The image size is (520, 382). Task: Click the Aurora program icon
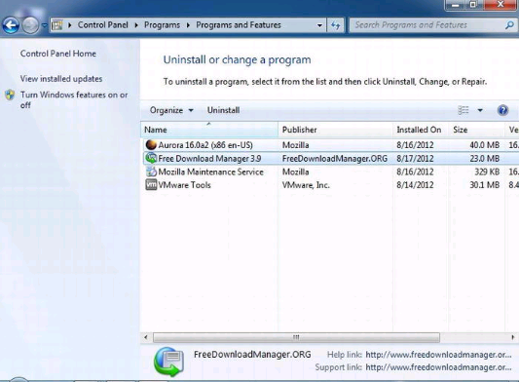coord(151,144)
